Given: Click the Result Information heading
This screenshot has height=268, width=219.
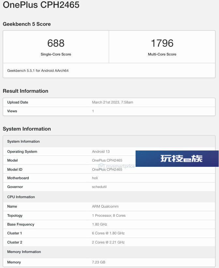Looking at the screenshot, I should (x=25, y=91).
